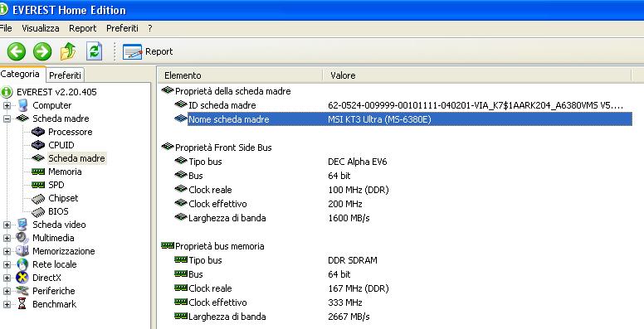Image resolution: width=644 pixels, height=329 pixels.
Task: Click the memory bus Tipo bus icon
Action: pyautogui.click(x=181, y=259)
